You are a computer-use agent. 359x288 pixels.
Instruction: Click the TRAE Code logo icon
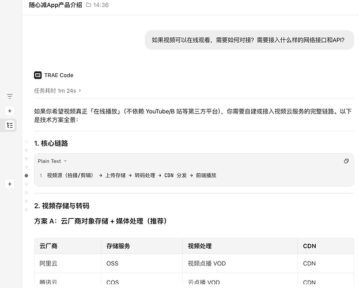coord(38,75)
